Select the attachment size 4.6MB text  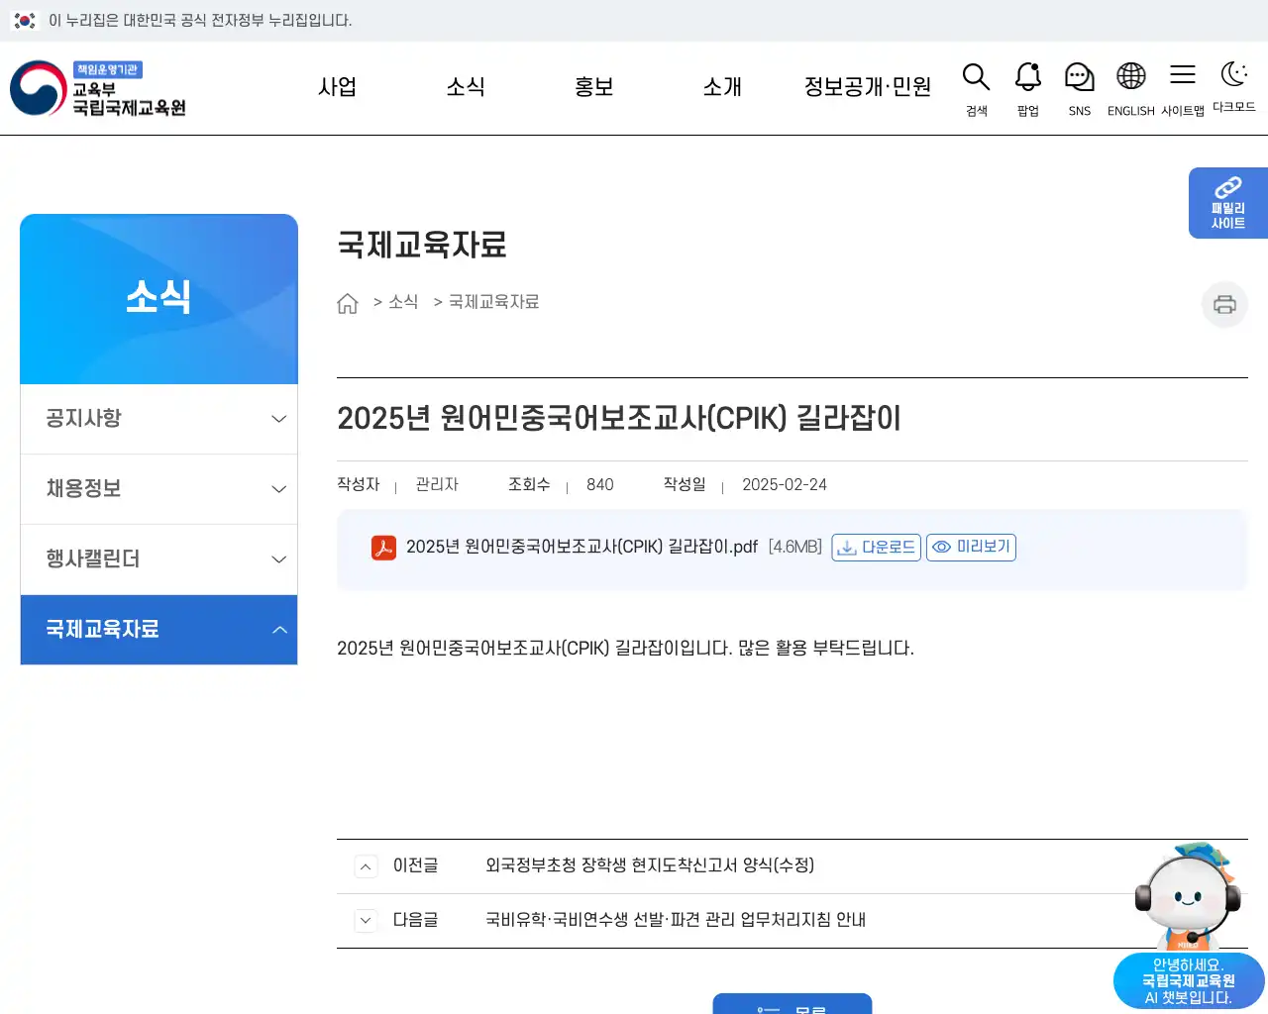tap(795, 547)
